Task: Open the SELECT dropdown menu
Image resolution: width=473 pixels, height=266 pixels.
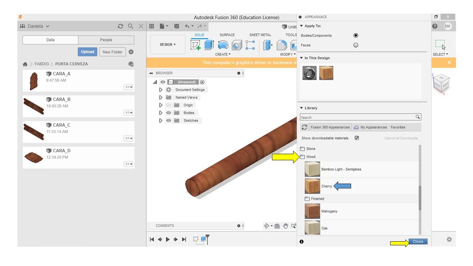Action: pyautogui.click(x=440, y=54)
